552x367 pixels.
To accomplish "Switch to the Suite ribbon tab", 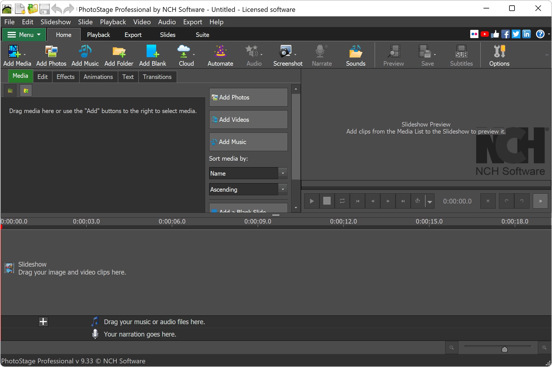I will tap(202, 35).
